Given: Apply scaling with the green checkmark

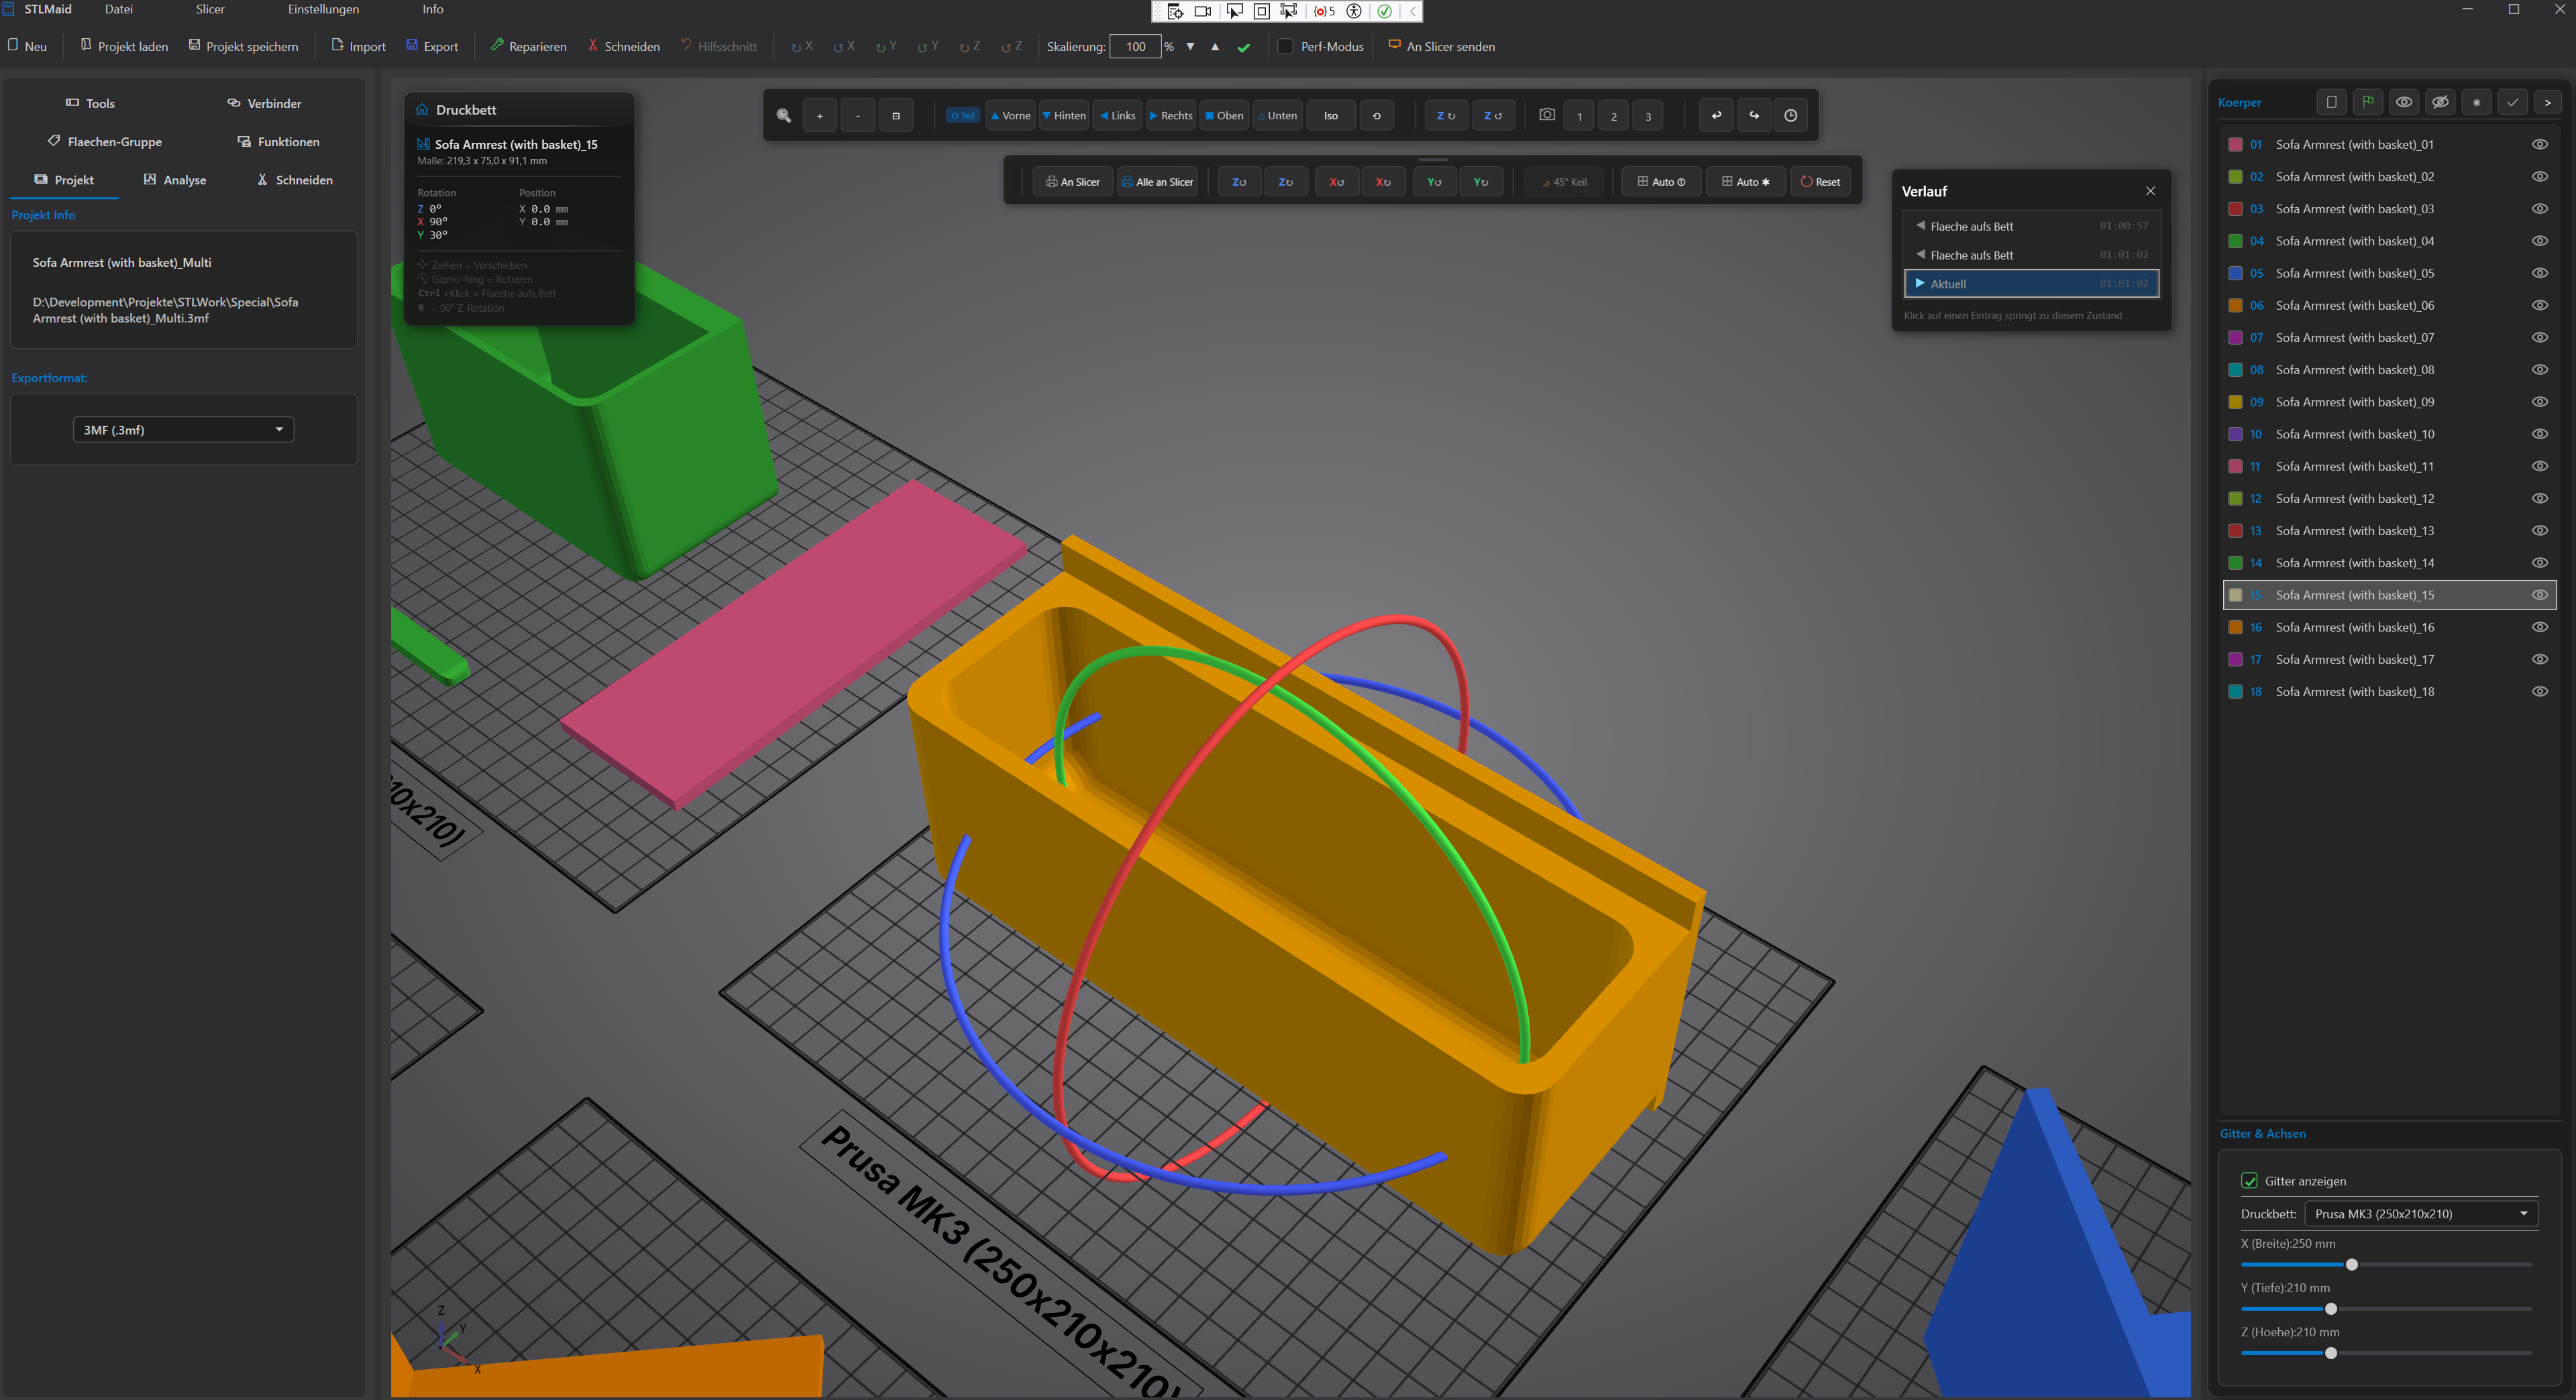Looking at the screenshot, I should click(x=1244, y=47).
